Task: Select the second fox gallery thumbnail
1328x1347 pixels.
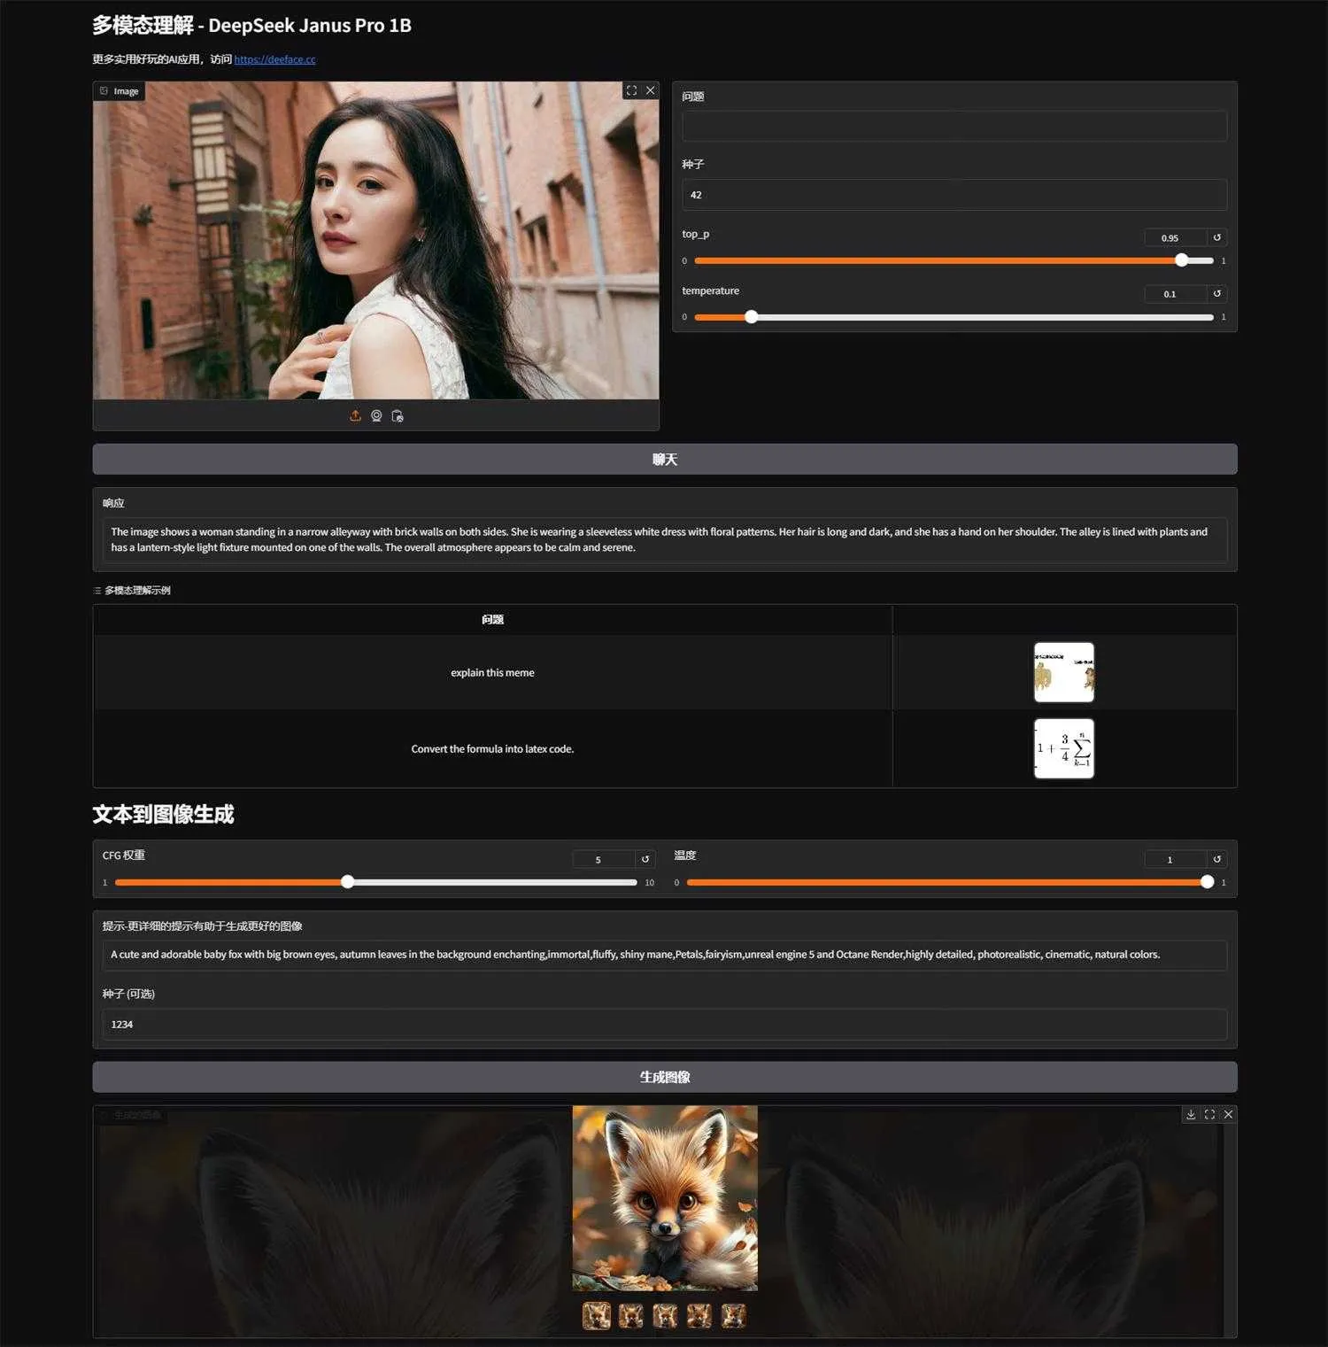Action: (630, 1316)
